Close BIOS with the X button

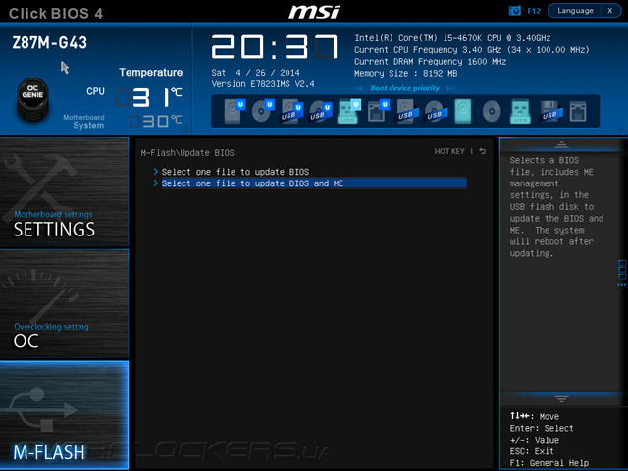pos(610,11)
